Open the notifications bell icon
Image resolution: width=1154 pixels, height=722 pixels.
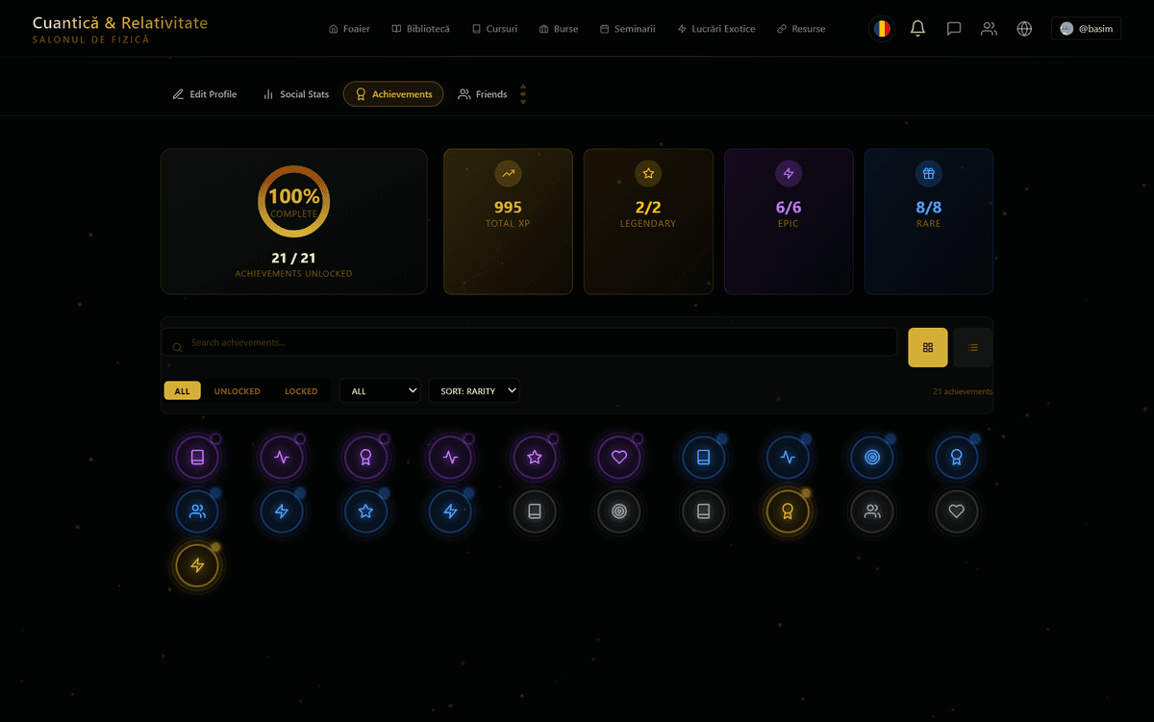click(x=917, y=29)
